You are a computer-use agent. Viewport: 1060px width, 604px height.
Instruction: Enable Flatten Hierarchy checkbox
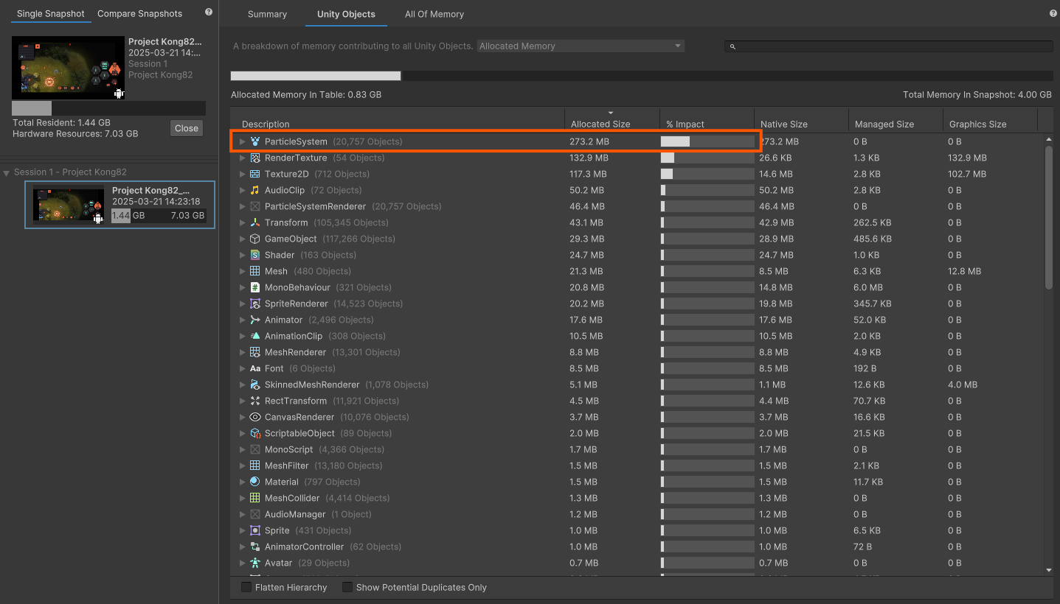(x=246, y=587)
